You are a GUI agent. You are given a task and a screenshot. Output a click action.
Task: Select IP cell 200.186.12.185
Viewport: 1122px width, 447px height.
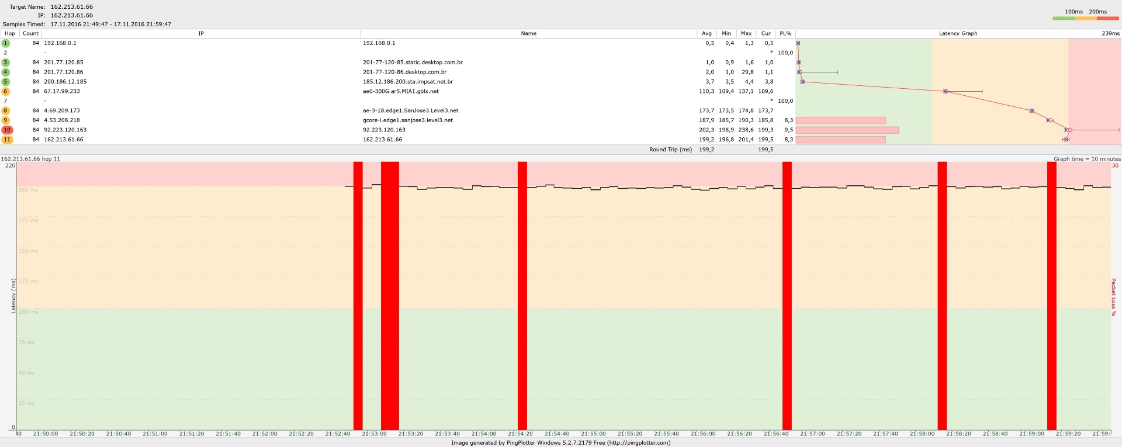pos(65,82)
